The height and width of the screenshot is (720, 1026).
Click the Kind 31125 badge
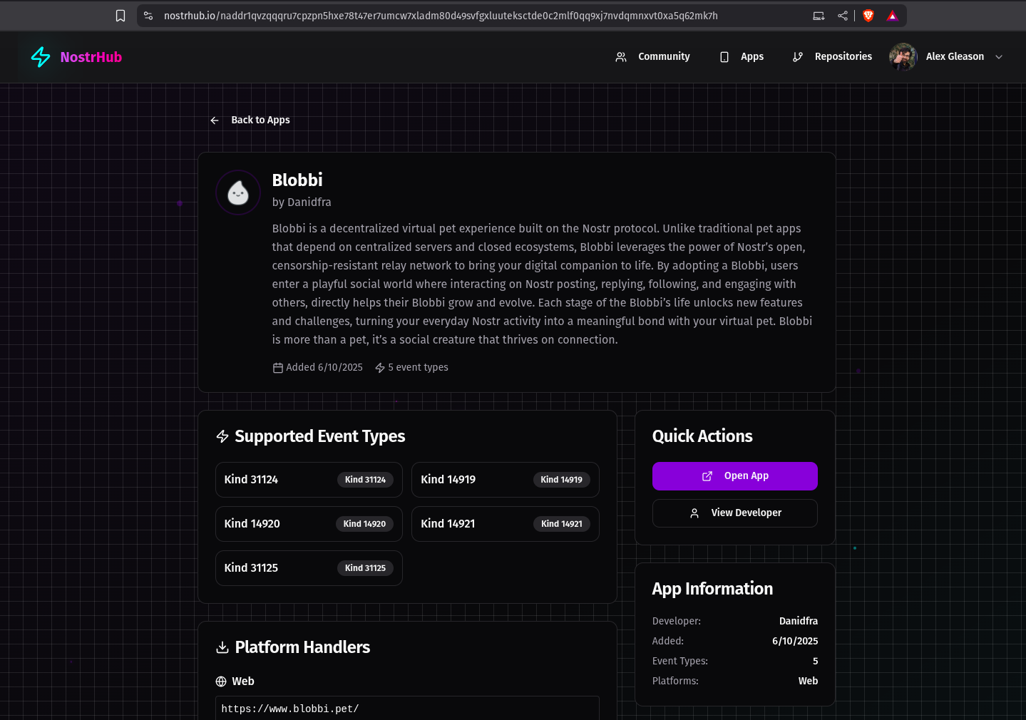(365, 568)
